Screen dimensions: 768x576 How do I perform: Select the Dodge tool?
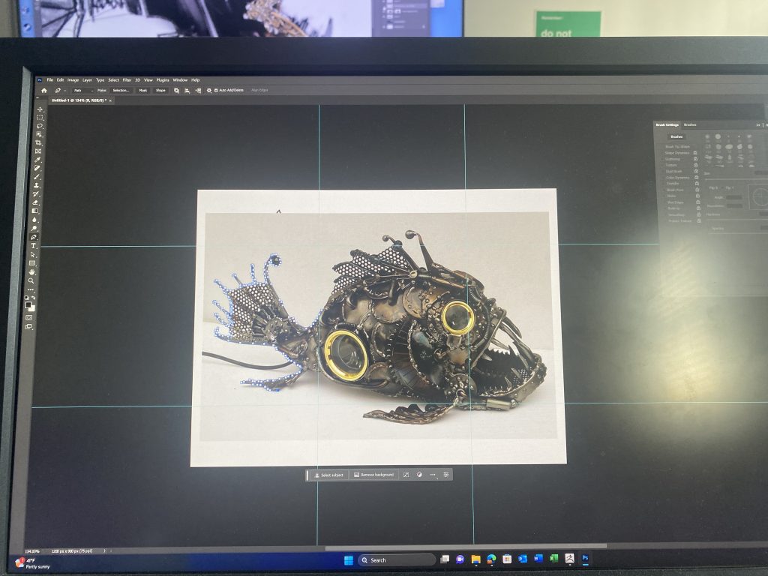pyautogui.click(x=34, y=228)
